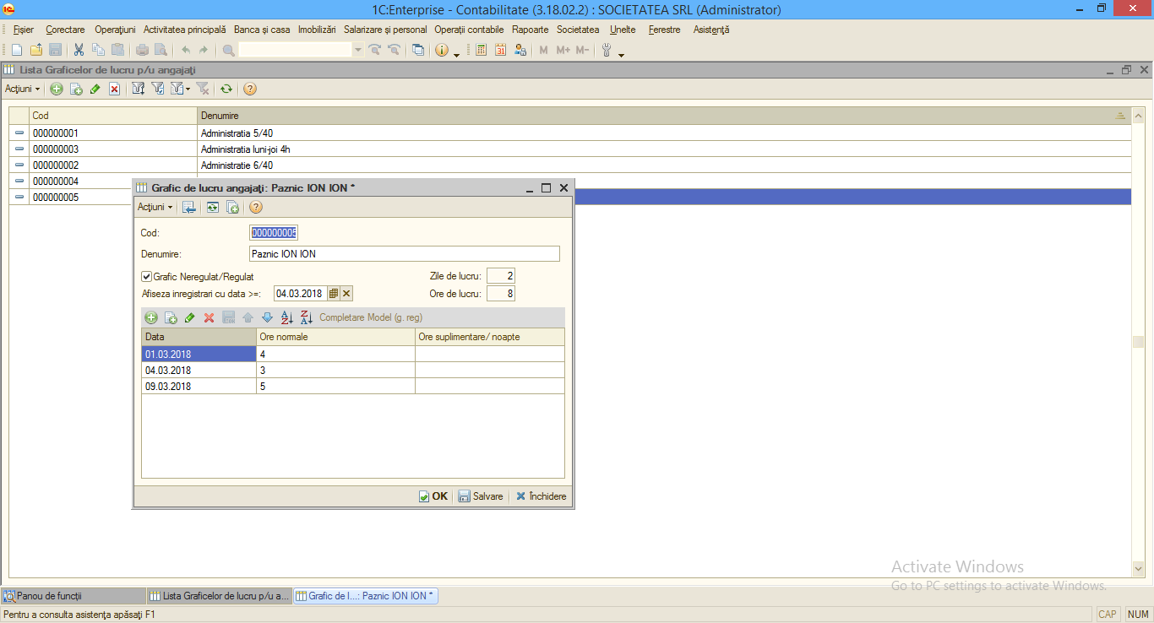1154x623 pixels.
Task: Delete selected row with red X icon
Action: click(209, 317)
